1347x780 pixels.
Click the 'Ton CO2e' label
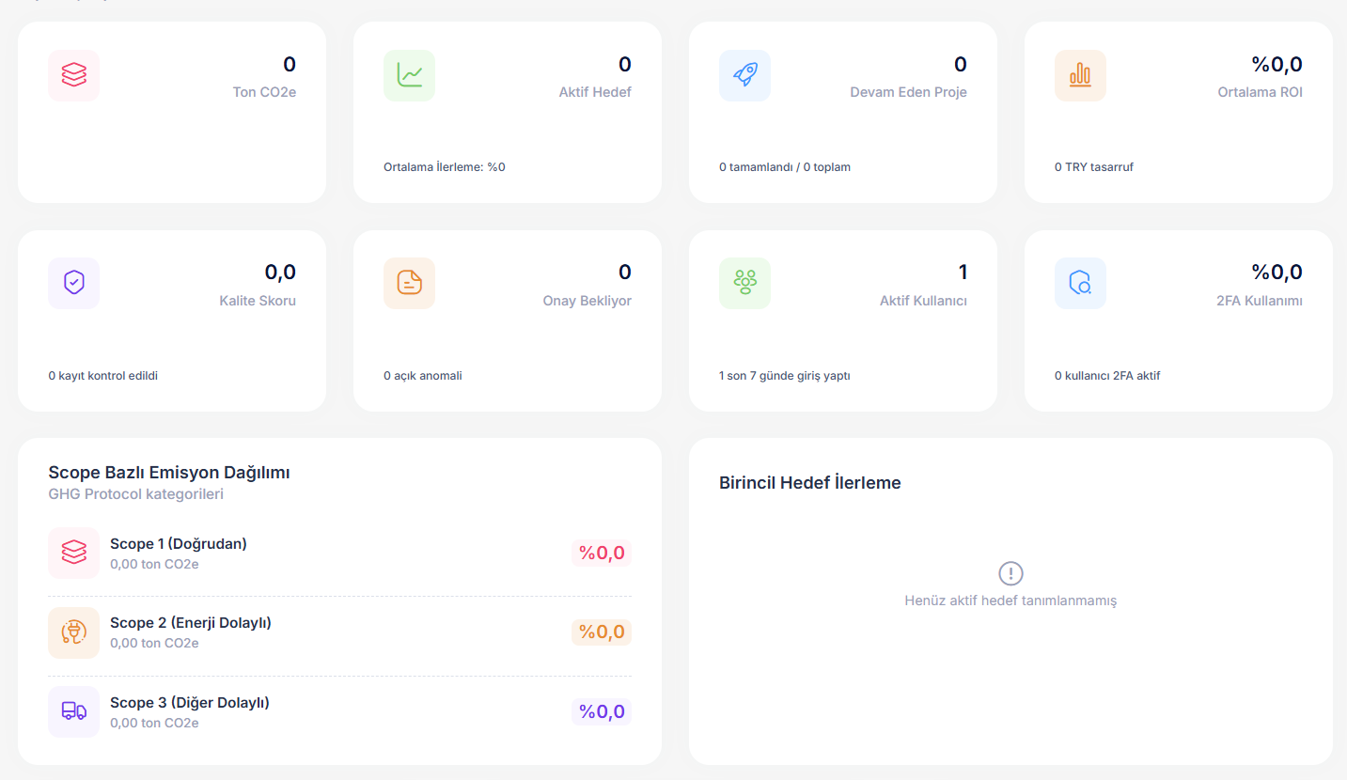click(264, 92)
